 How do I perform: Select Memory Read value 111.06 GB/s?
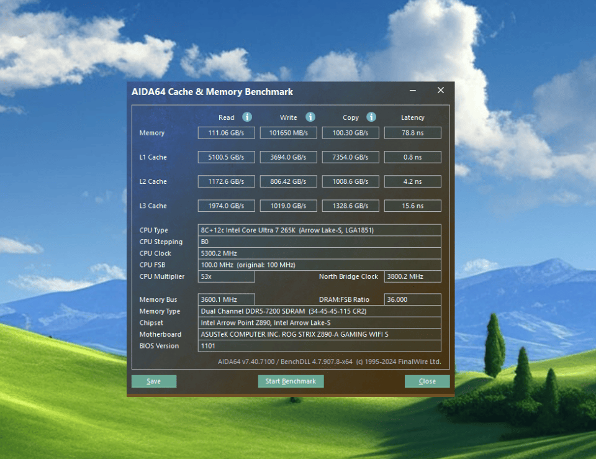pyautogui.click(x=226, y=133)
